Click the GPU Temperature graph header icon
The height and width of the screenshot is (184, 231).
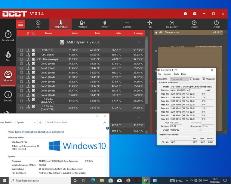pos(157,32)
